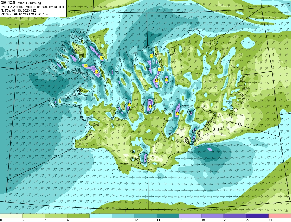Click the legend scale number 2
The image size is (291, 222).
coord(23,220)
